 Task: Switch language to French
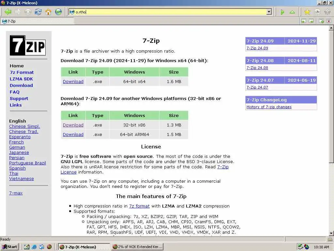16,142
